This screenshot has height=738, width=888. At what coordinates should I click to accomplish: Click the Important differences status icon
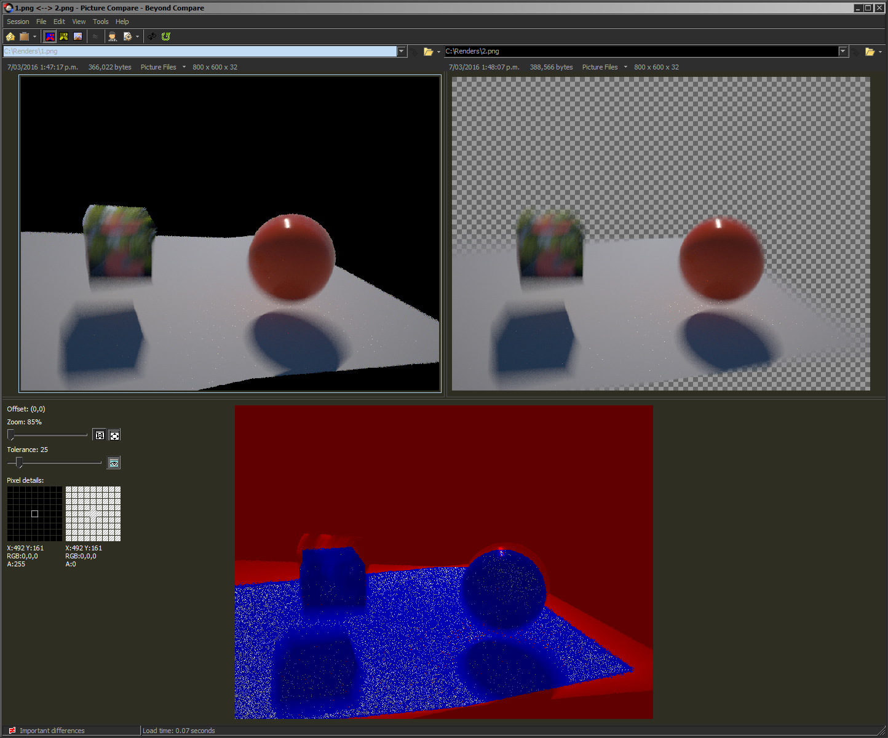pos(12,731)
